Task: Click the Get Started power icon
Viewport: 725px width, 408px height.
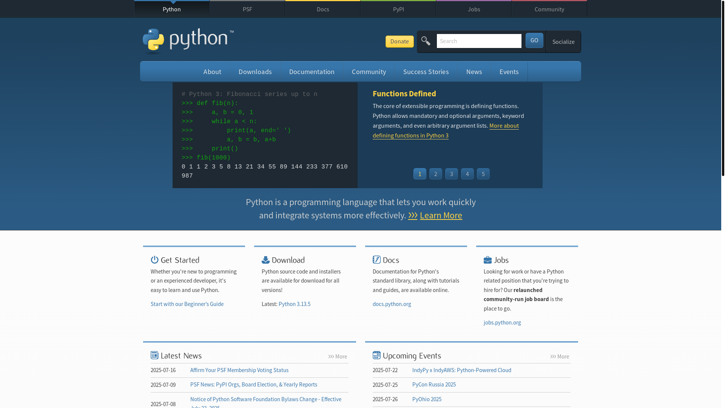Action: point(154,260)
